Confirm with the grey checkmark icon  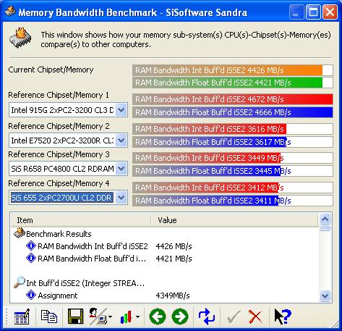(x=234, y=317)
